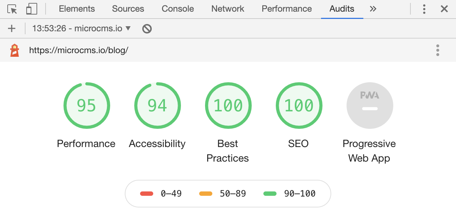Click the Progressive Web App gauge
This screenshot has width=456, height=222.
(370, 106)
